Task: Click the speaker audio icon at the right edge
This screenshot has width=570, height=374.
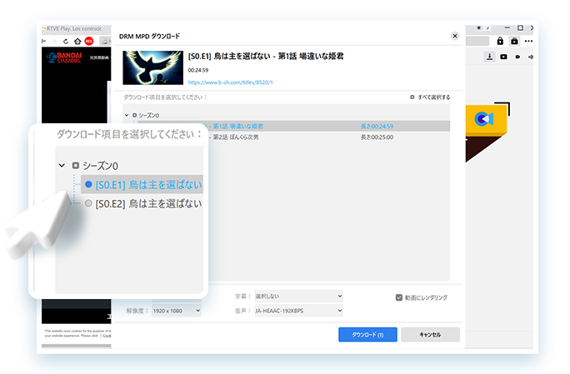Action: pyautogui.click(x=531, y=57)
